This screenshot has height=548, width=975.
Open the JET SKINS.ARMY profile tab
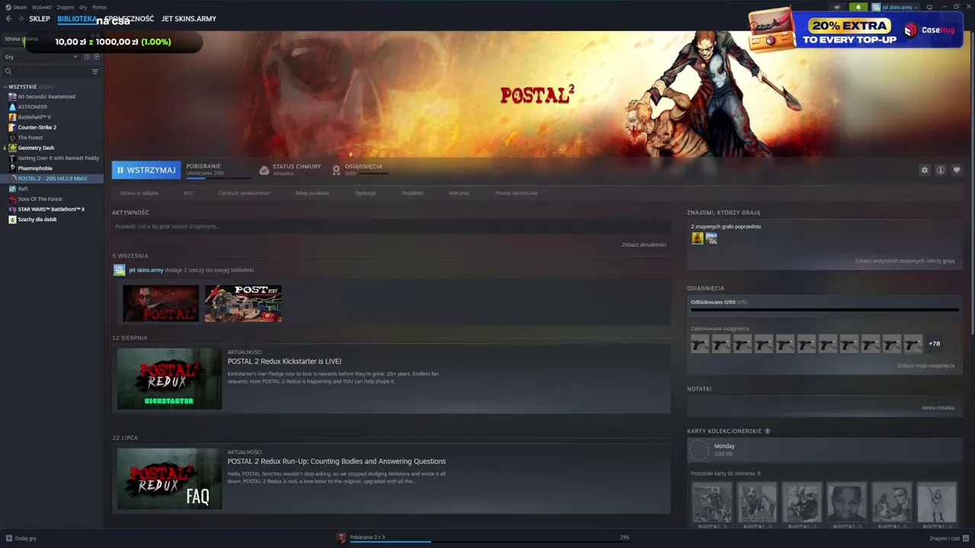(x=189, y=19)
